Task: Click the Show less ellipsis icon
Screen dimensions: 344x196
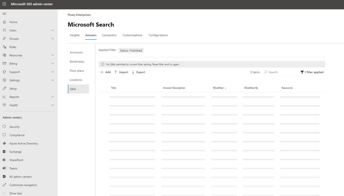Action: [4, 193]
